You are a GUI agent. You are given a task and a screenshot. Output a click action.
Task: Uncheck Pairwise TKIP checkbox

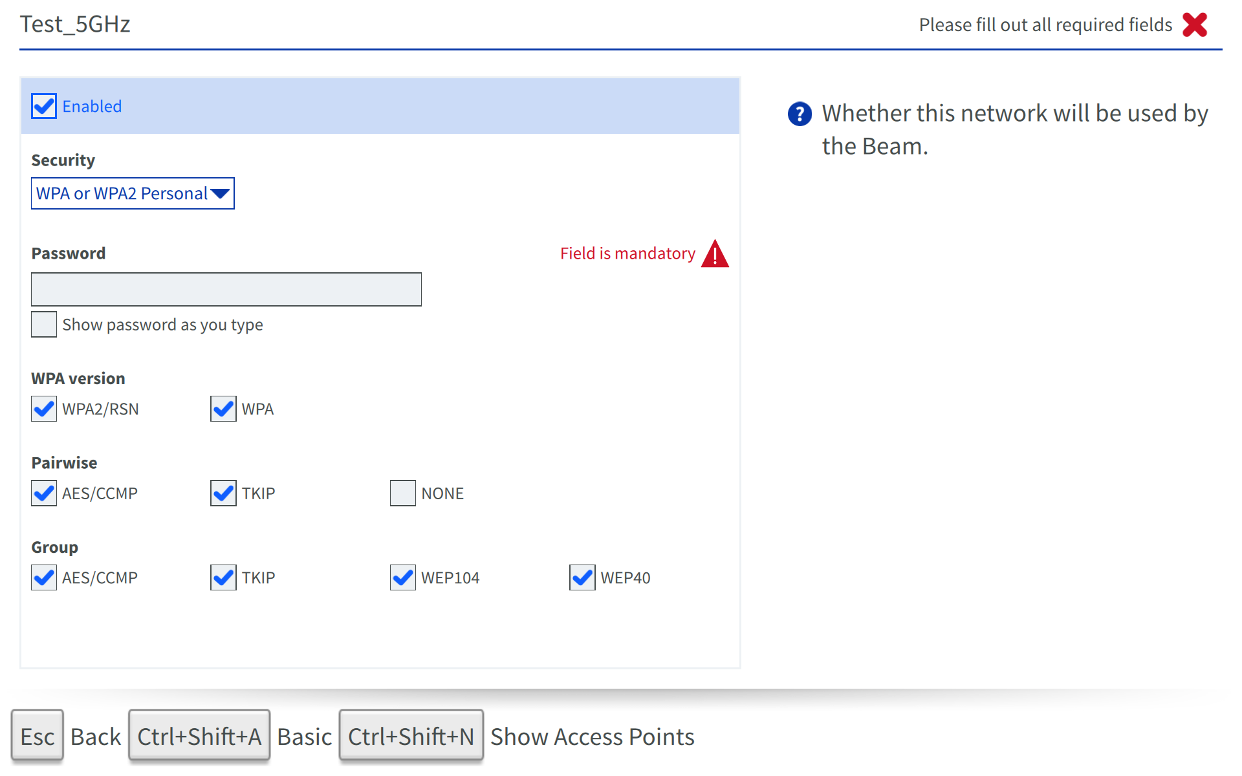pyautogui.click(x=223, y=493)
